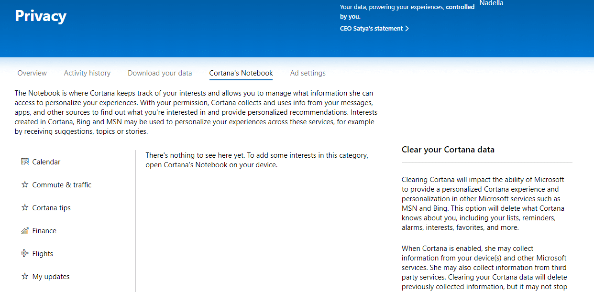This screenshot has width=594, height=292.
Task: Click the star icon beside Cortana tips
Action: click(x=25, y=208)
